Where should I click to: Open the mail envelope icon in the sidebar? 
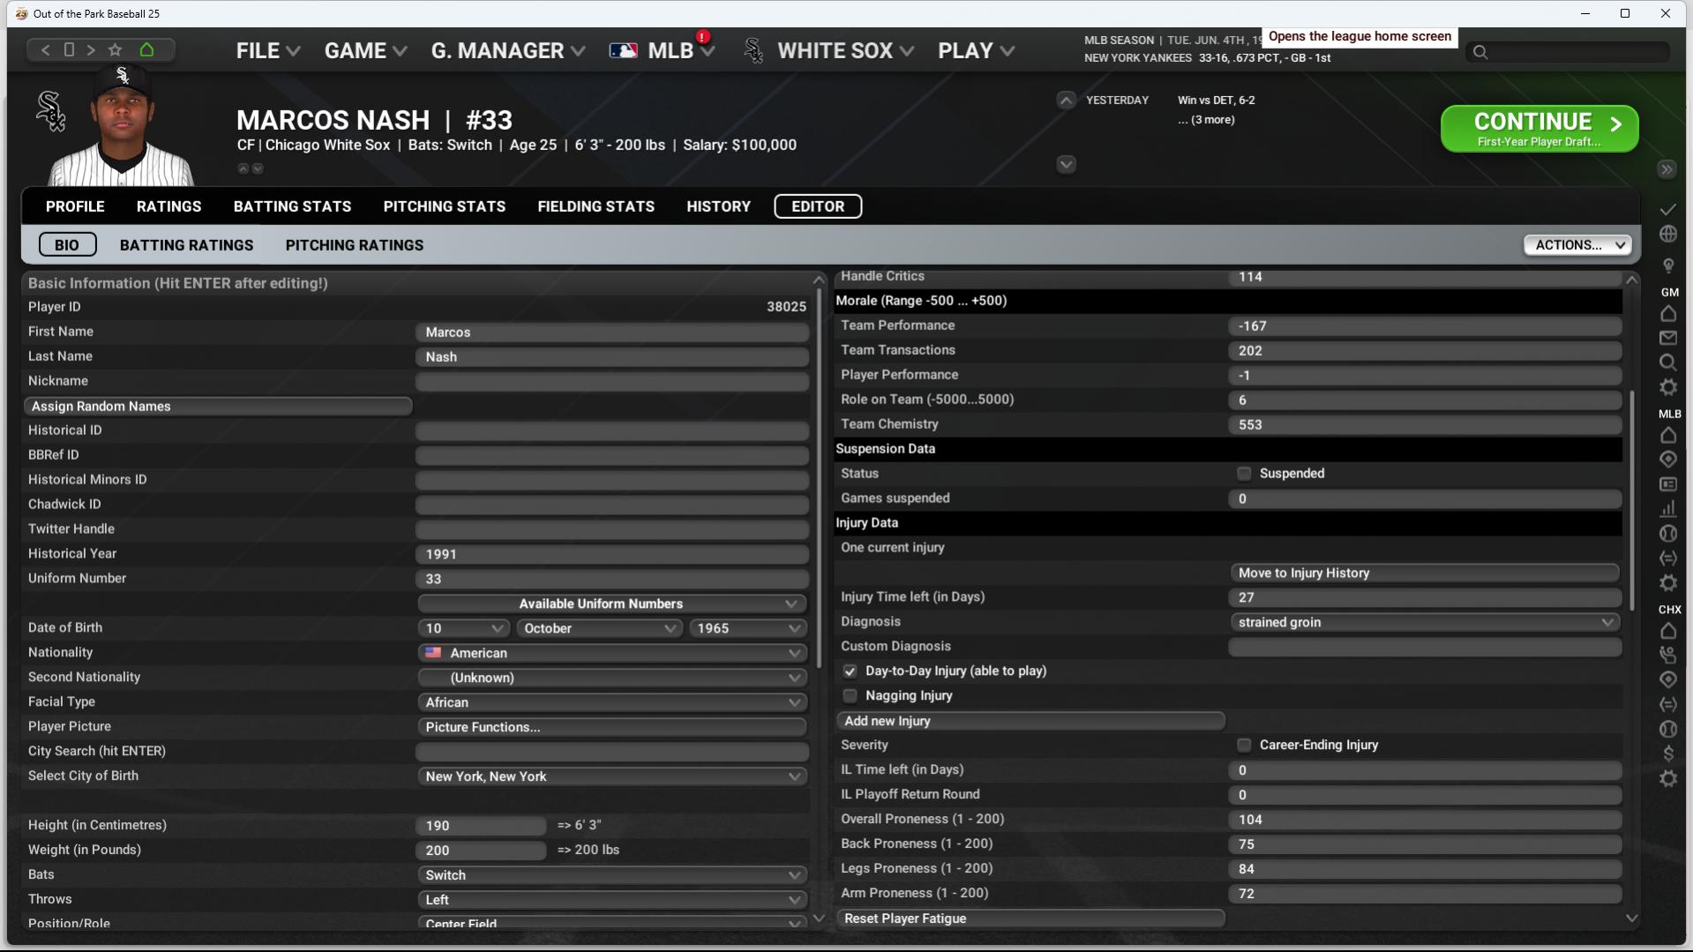(1667, 338)
